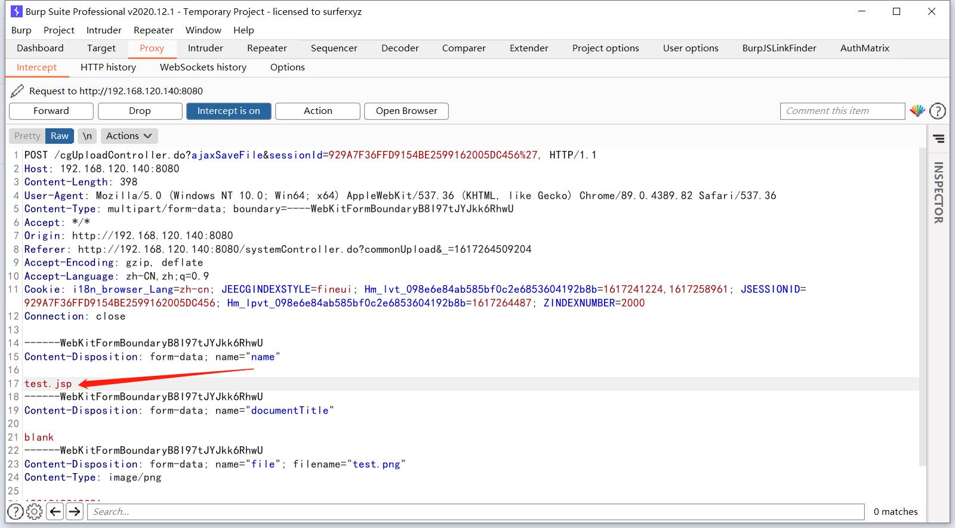Click the 0 matches search count

(x=896, y=511)
